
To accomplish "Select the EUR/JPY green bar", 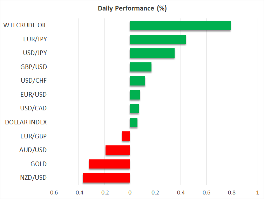I will pos(158,39).
